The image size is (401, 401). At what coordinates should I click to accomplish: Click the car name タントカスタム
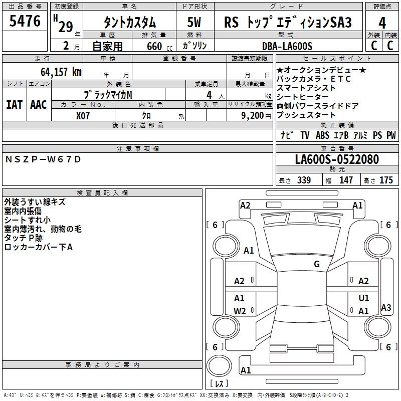pyautogui.click(x=129, y=23)
